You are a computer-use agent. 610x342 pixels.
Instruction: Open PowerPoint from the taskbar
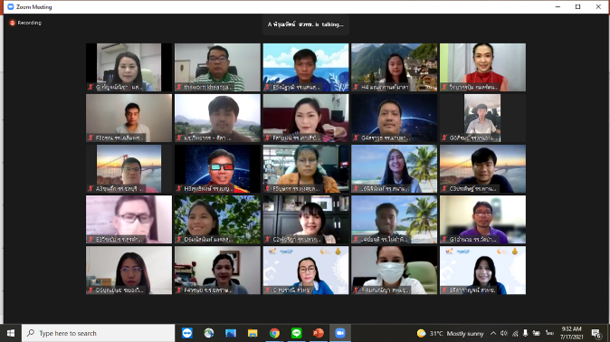pyautogui.click(x=319, y=333)
